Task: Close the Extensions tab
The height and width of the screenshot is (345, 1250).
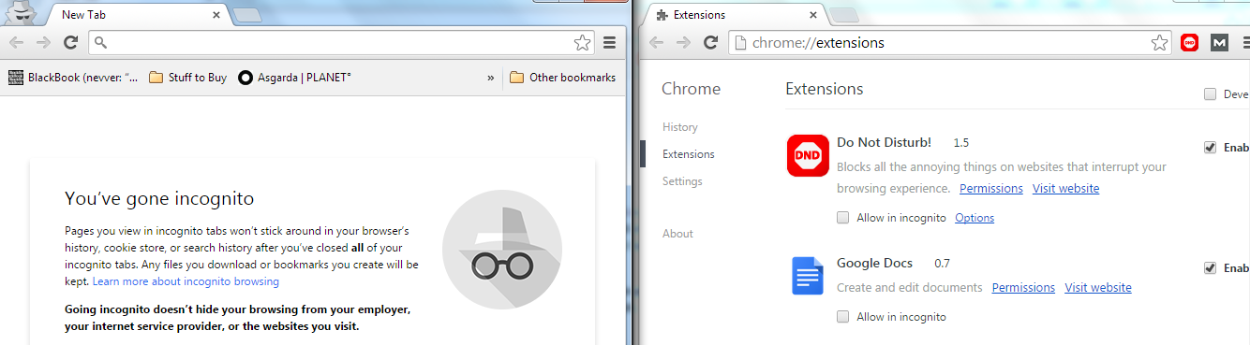Action: (x=814, y=15)
